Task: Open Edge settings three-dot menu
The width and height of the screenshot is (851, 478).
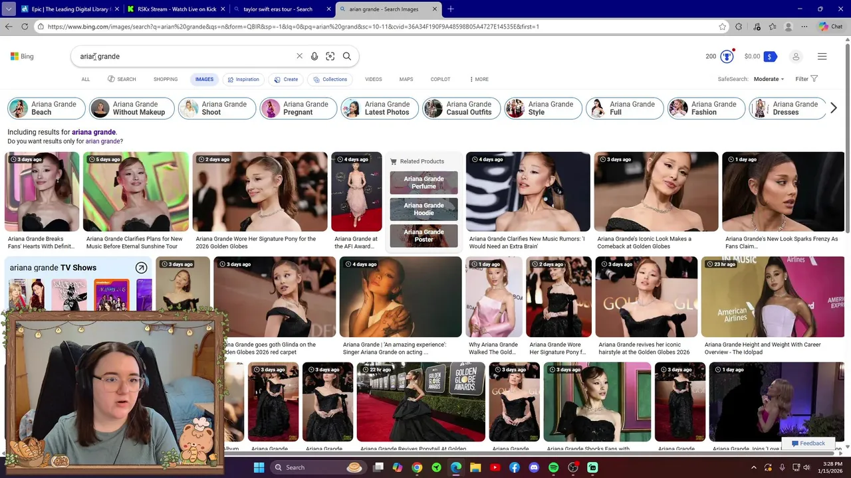Action: point(804,27)
